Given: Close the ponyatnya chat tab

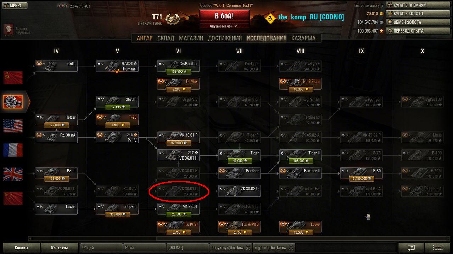Looking at the screenshot, I should (x=248, y=248).
